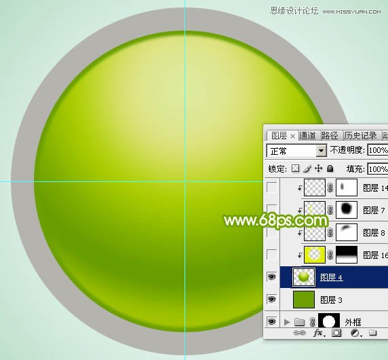The width and height of the screenshot is (388, 360).
Task: Click clipping mask arrow of 图层 16
Action: [x=300, y=255]
